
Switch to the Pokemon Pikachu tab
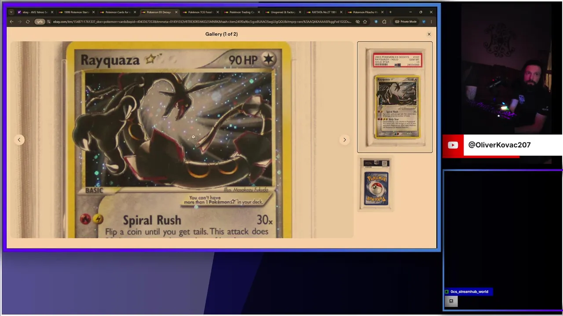tap(365, 12)
